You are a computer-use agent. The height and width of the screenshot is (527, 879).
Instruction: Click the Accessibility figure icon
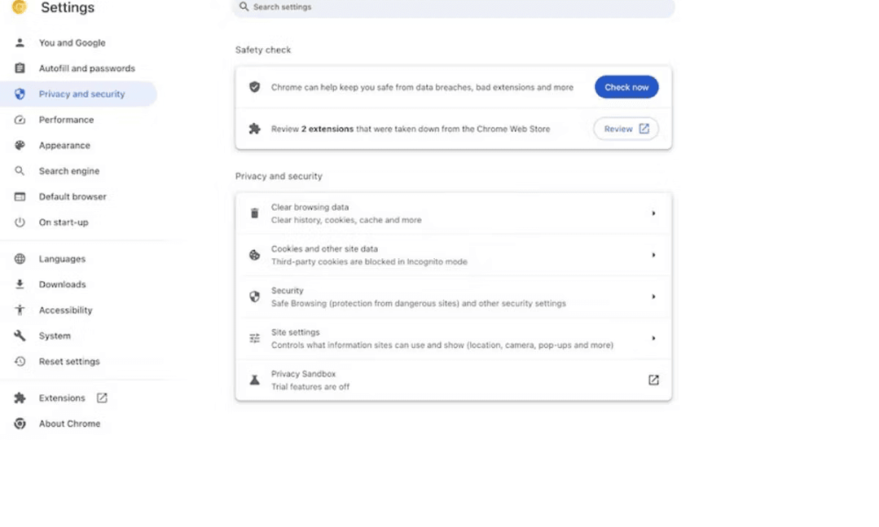click(19, 310)
